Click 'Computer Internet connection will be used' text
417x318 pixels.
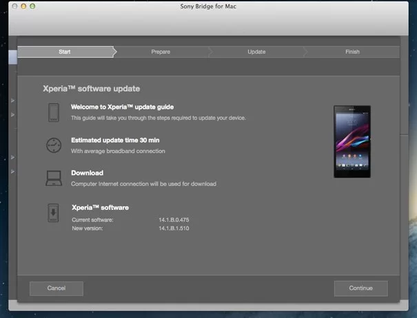[143, 184]
